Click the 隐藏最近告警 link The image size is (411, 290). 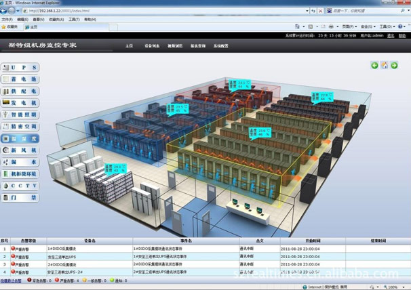11,281
